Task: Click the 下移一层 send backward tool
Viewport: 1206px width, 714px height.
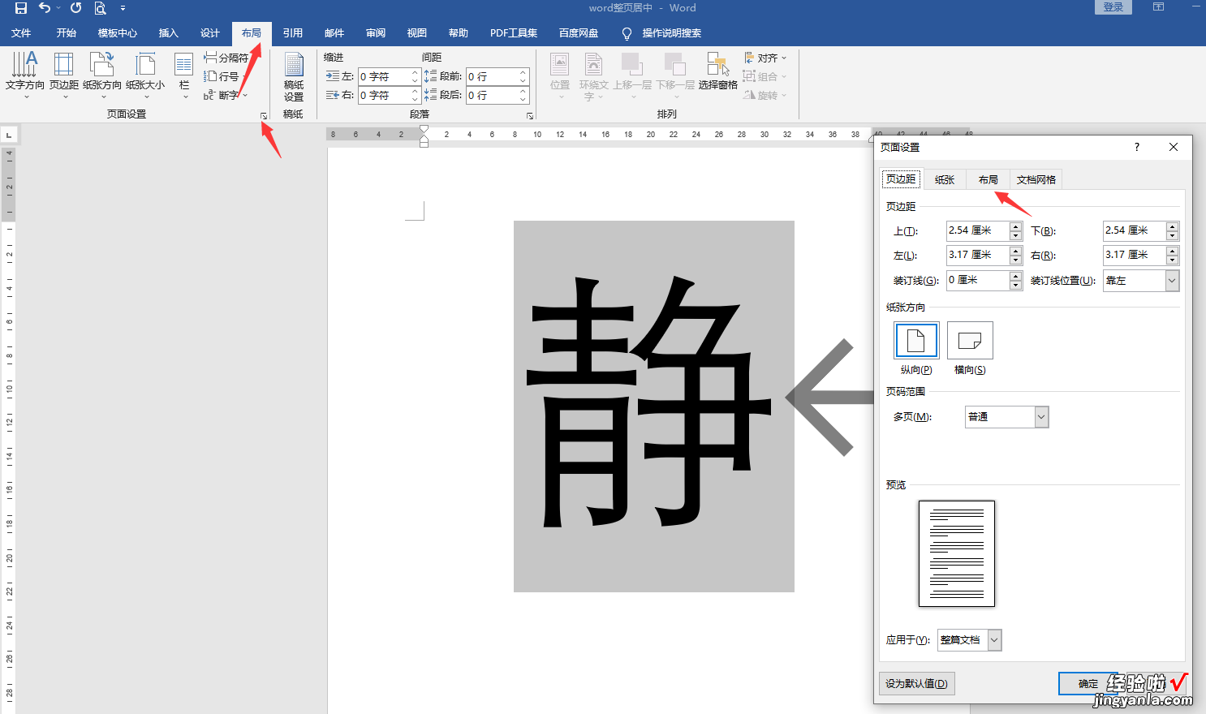Action: click(675, 75)
